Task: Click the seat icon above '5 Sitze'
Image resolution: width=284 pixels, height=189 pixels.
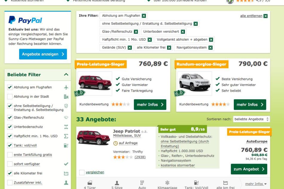Action: pyautogui.click(x=117, y=183)
